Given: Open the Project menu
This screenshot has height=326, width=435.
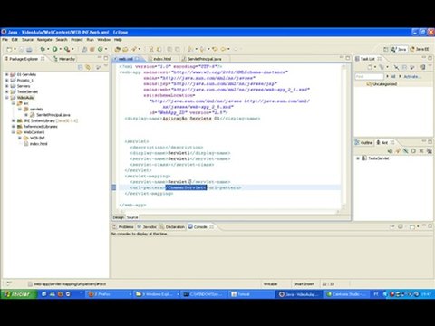Looking at the screenshot, I should tap(77, 40).
